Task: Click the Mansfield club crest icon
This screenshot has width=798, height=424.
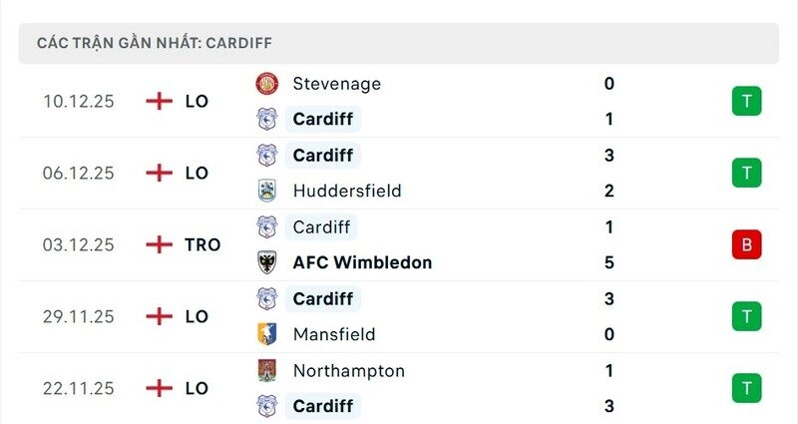Action: tap(267, 334)
